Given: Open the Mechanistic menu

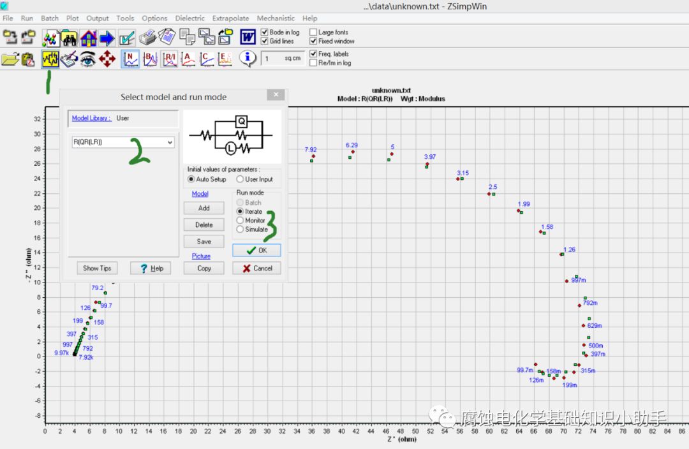Looking at the screenshot, I should 276,18.
